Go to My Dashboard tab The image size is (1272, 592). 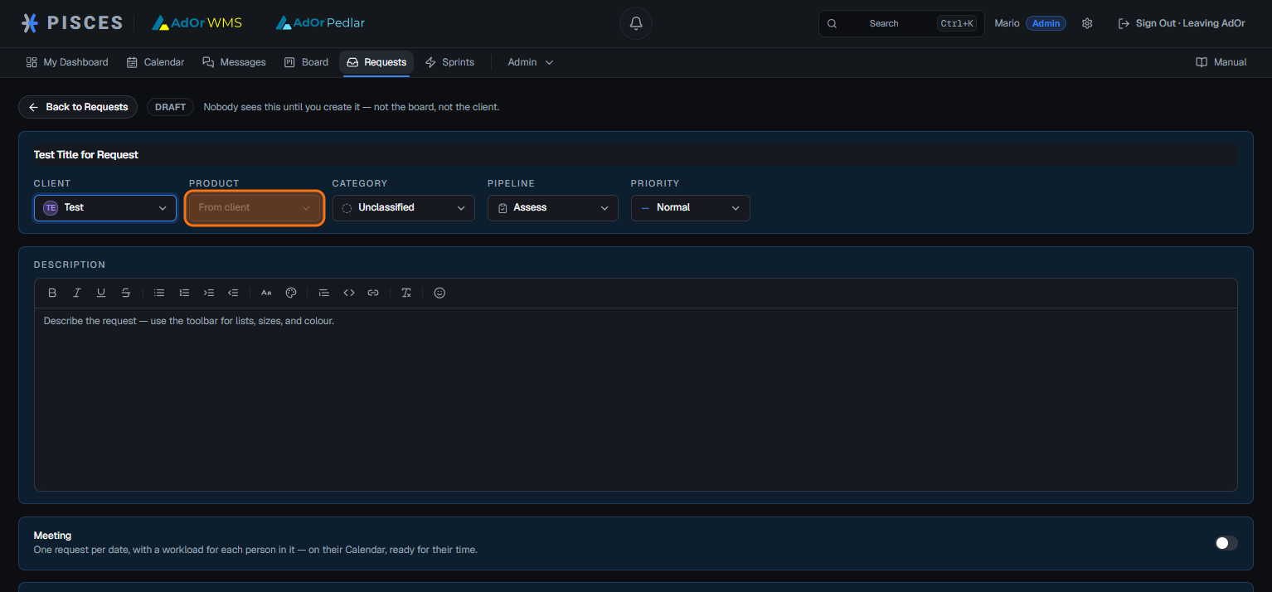pos(67,62)
